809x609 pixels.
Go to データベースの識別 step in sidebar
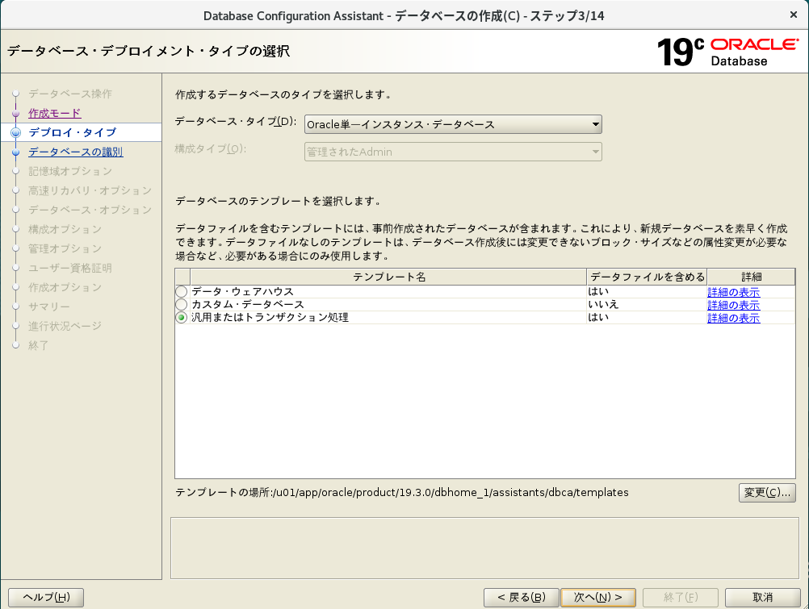click(75, 152)
